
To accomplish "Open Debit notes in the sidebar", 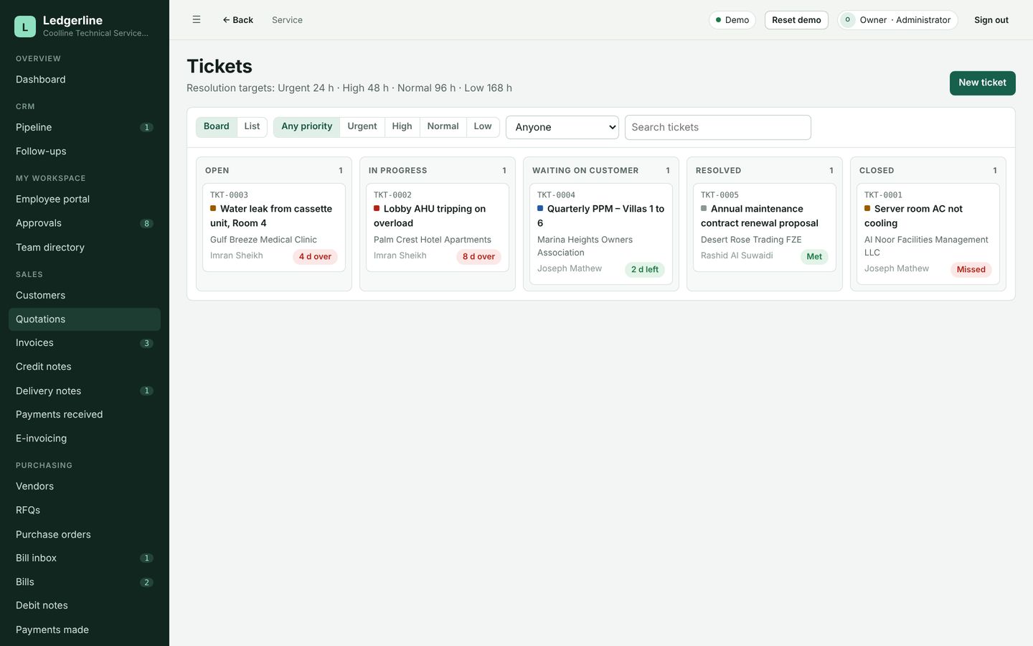I will pyautogui.click(x=85, y=606).
